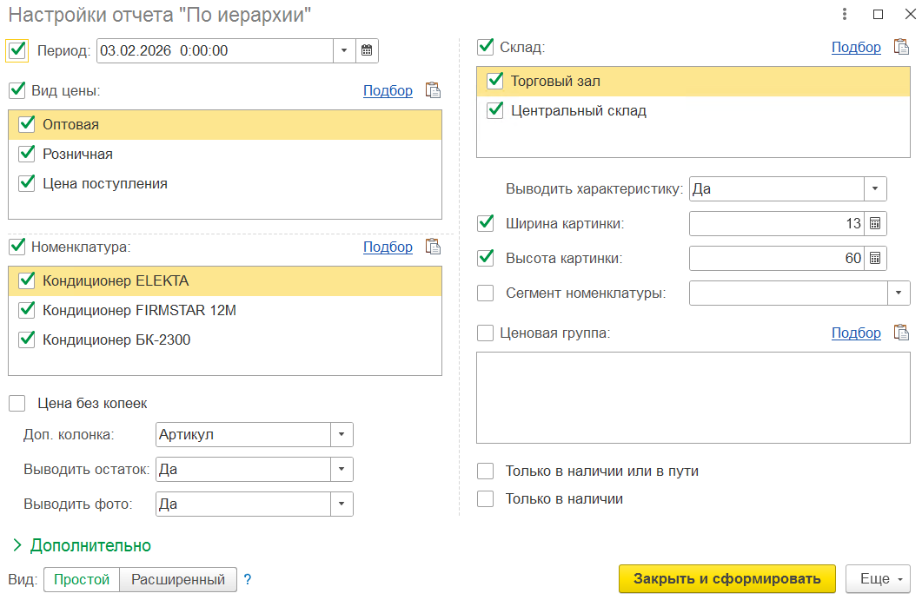Paste from clipboard into Вид цены list
Screen dimensions: 922x600
pyautogui.click(x=434, y=90)
